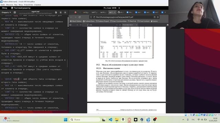
Task: Click the PDF page number field
Action: tap(86, 25)
